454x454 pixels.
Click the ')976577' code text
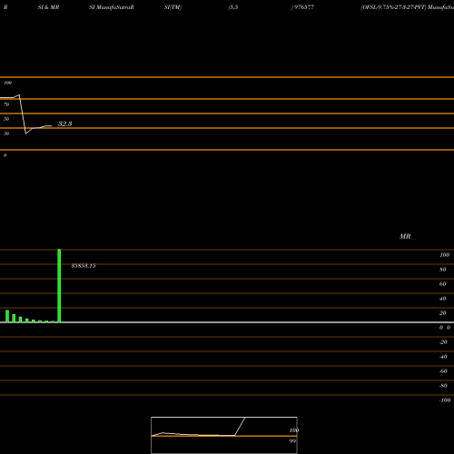(302, 7)
